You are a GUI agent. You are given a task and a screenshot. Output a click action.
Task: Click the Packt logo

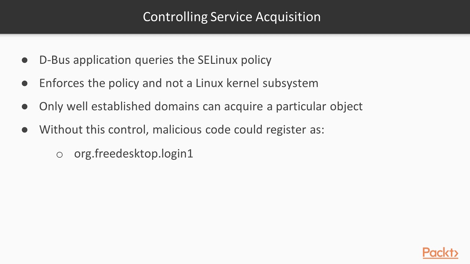pos(440,253)
